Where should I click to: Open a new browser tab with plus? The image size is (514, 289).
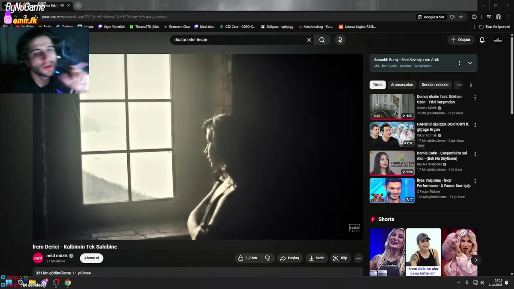tap(78, 5)
